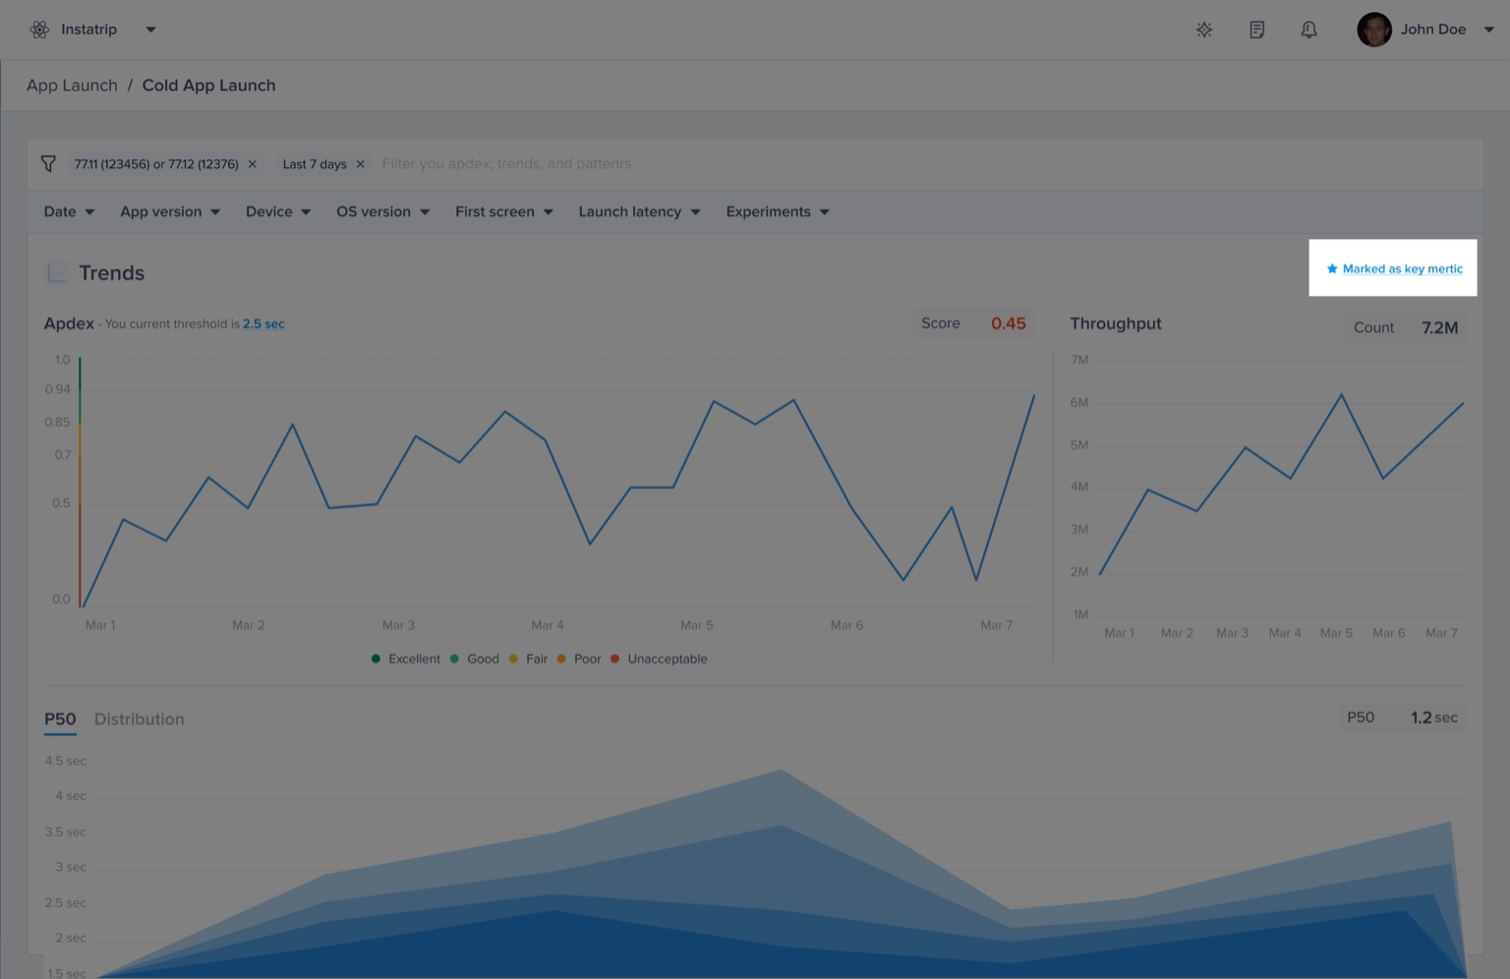
Task: Click the notifications bell icon
Action: coord(1308,29)
